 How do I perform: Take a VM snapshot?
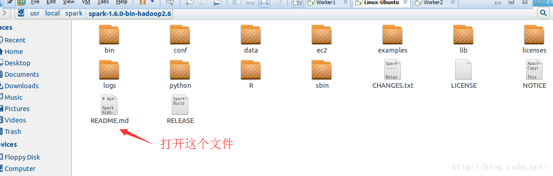click(x=190, y=2)
